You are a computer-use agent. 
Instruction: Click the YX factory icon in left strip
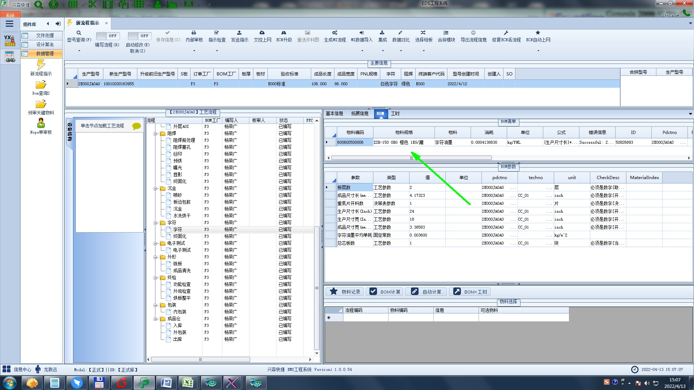[10, 40]
